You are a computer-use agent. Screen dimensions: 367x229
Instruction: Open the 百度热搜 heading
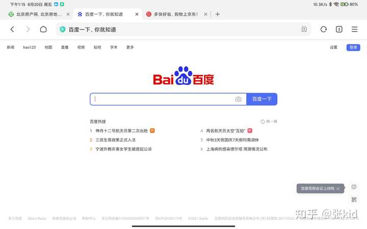coord(98,122)
